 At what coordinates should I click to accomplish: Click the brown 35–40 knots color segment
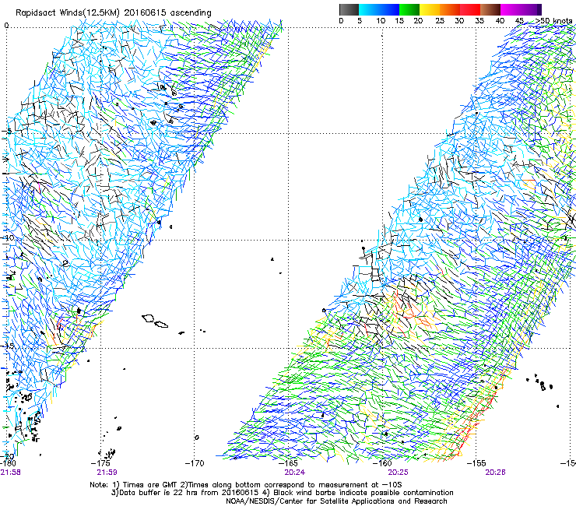point(490,9)
